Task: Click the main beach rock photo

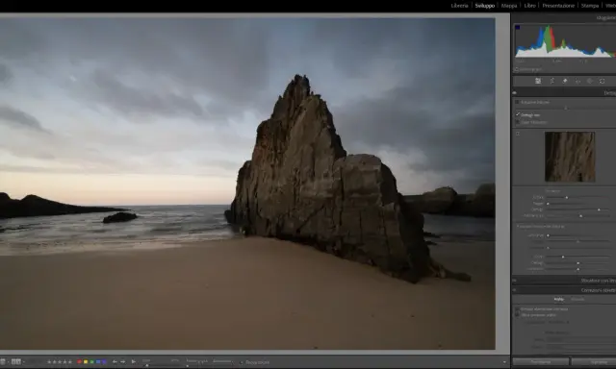Action: (x=247, y=184)
